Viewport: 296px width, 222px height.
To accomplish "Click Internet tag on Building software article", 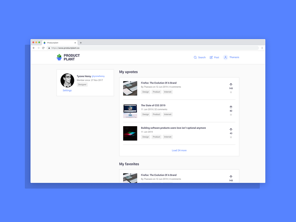I will tap(168, 137).
